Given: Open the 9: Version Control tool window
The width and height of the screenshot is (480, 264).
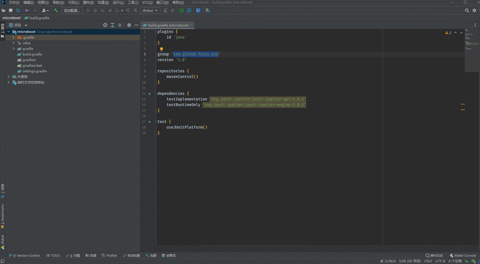Looking at the screenshot, I should coord(24,256).
